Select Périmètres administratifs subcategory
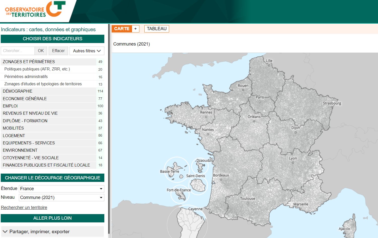This screenshot has width=378, height=238. (26, 76)
